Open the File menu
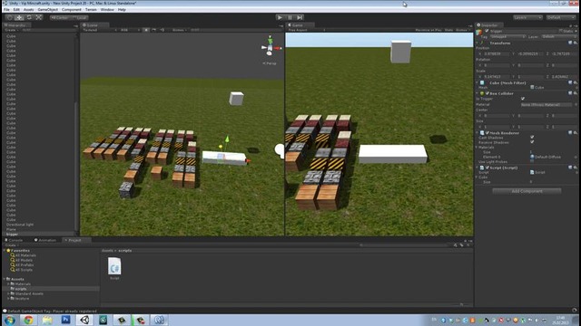Screen dimensions: 581x326 click(x=6, y=10)
